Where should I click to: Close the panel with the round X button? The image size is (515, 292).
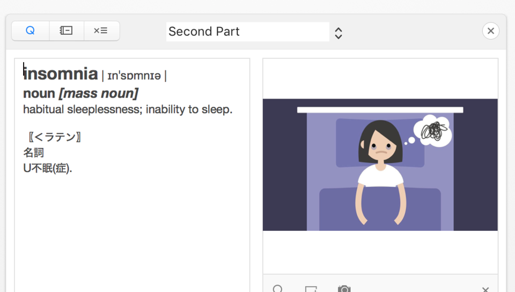pyautogui.click(x=491, y=31)
